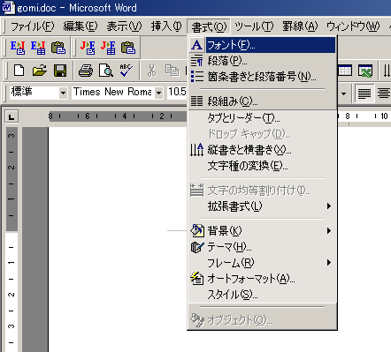Open the ウィンドウ(W) menu
The image size is (391, 352).
353,26
